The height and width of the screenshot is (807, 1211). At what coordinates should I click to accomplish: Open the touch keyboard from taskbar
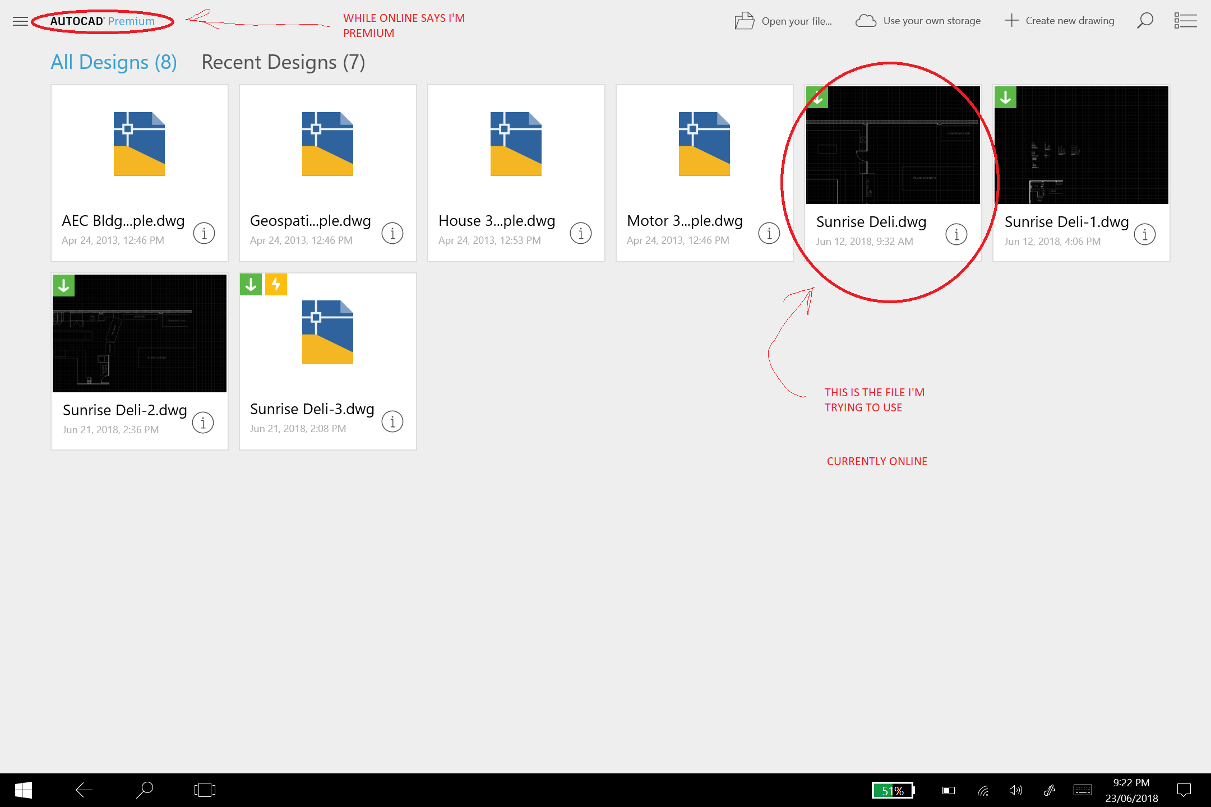click(x=1083, y=790)
